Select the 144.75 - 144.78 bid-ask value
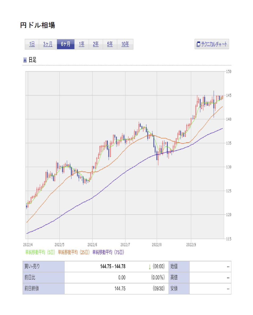This screenshot has width=253, height=315. click(113, 267)
